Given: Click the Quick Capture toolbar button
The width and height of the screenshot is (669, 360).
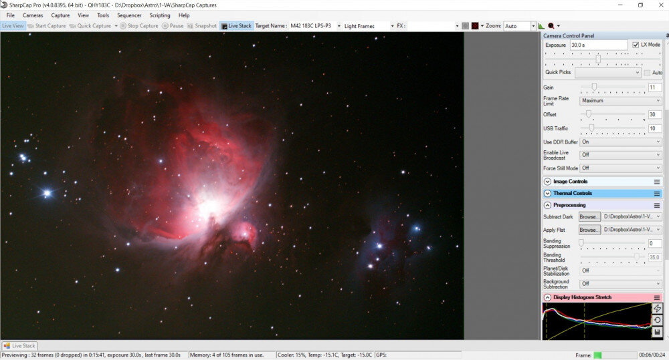Looking at the screenshot, I should pos(90,26).
